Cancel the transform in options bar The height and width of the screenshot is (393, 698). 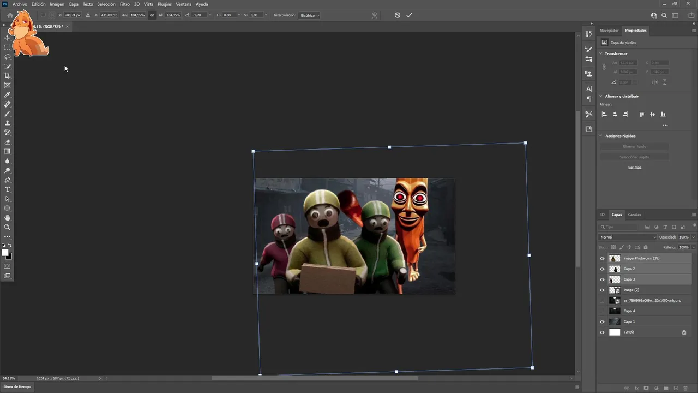(398, 15)
